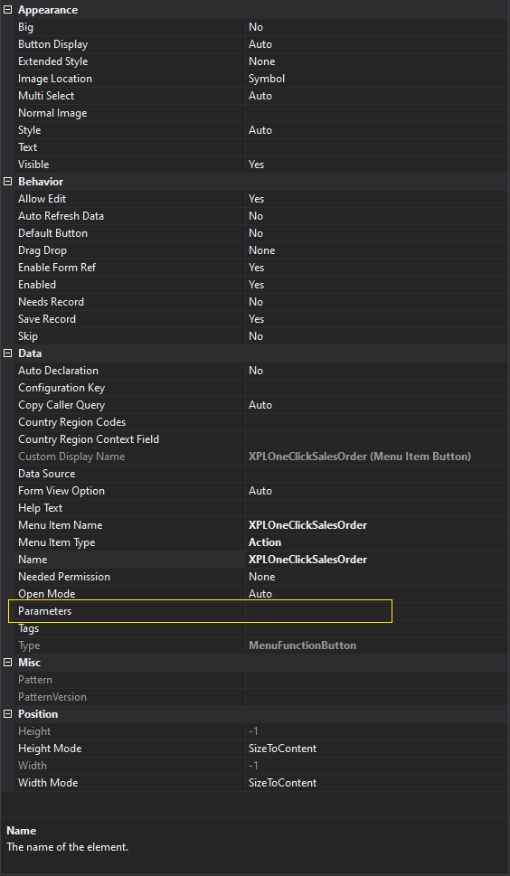Select the Width Mode property label
510x876 pixels.
[48, 783]
